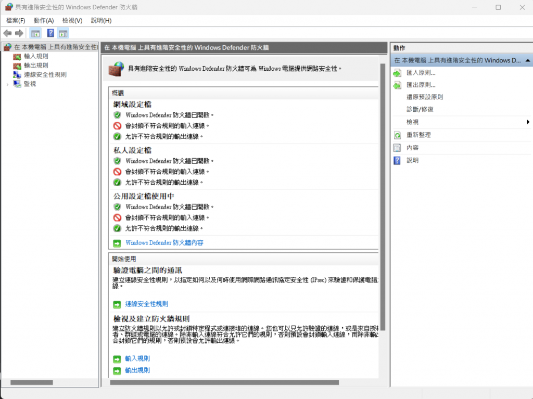This screenshot has width=533, height=399.
Task: Click the firewall icon in the window title bar
Action: tap(8, 7)
